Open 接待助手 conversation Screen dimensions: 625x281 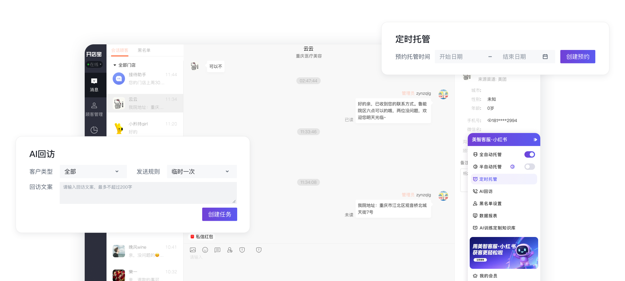(145, 79)
